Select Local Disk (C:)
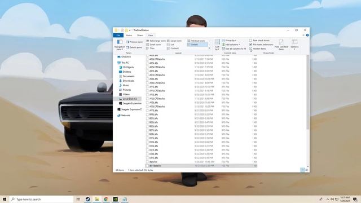Image resolution: width=361 pixels, height=203 pixels. [128, 99]
